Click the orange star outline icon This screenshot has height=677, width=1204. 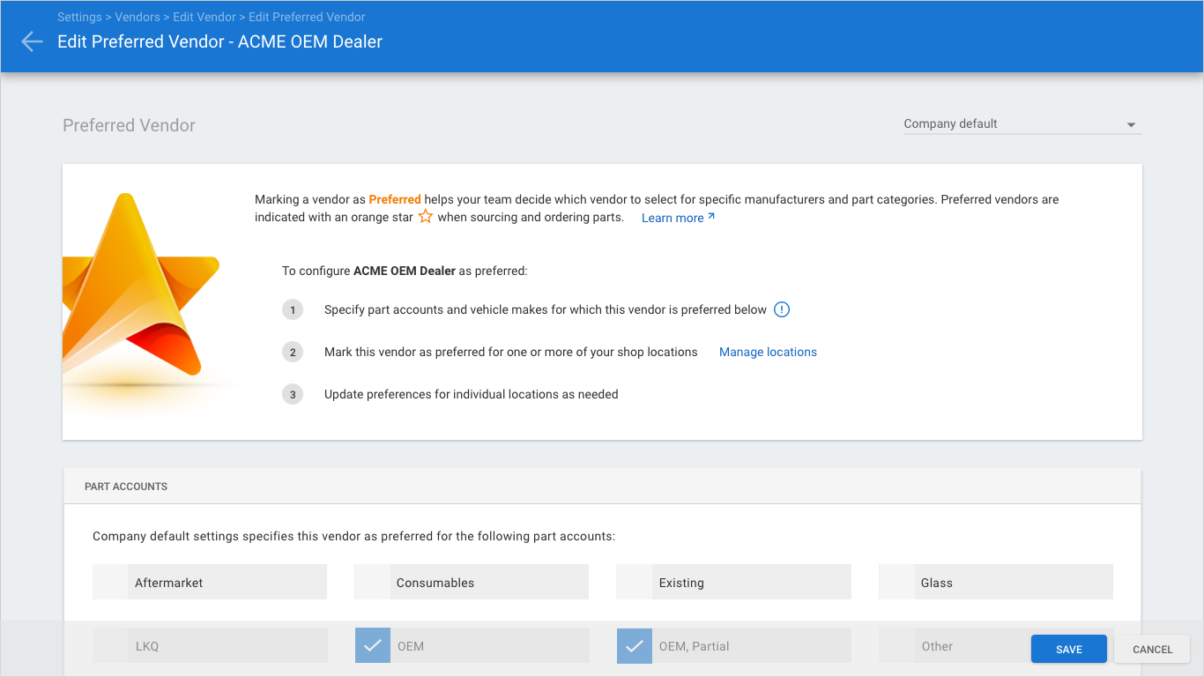[426, 216]
